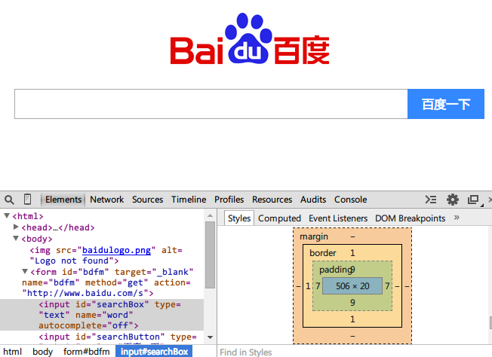Click the 506 × 20 content box
Viewport: 492px width, 357px height.
point(352,286)
